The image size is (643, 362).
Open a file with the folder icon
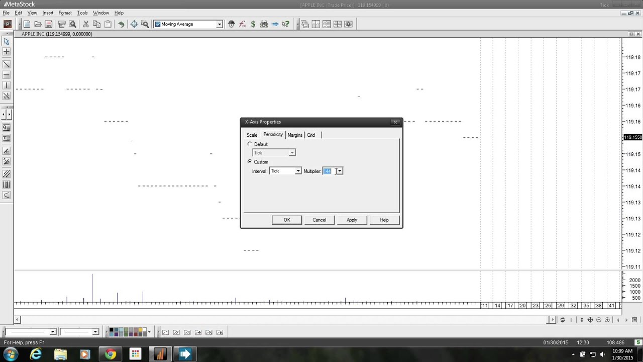(38, 24)
